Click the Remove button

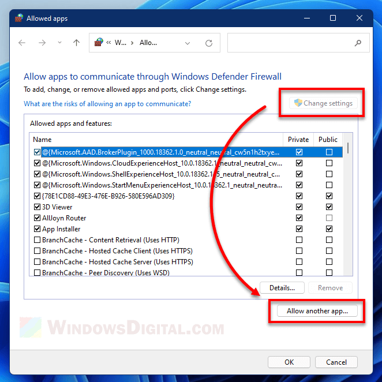tap(330, 288)
